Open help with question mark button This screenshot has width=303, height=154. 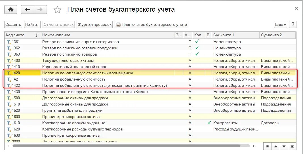click(293, 25)
